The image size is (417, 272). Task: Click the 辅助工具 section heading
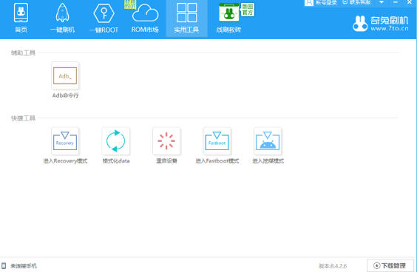[x=23, y=52]
